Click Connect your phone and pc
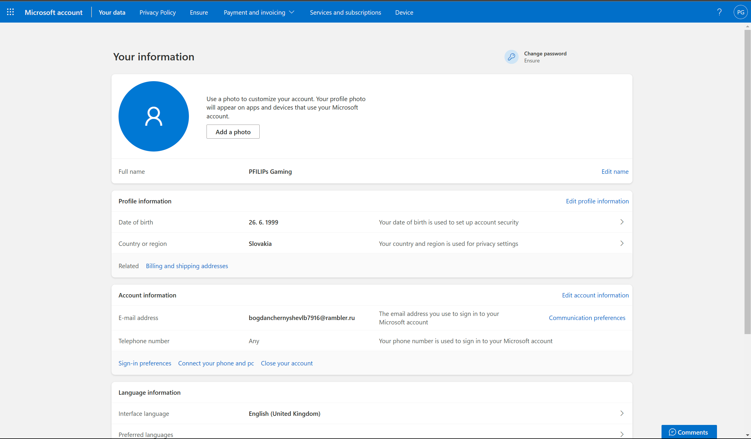 click(216, 363)
